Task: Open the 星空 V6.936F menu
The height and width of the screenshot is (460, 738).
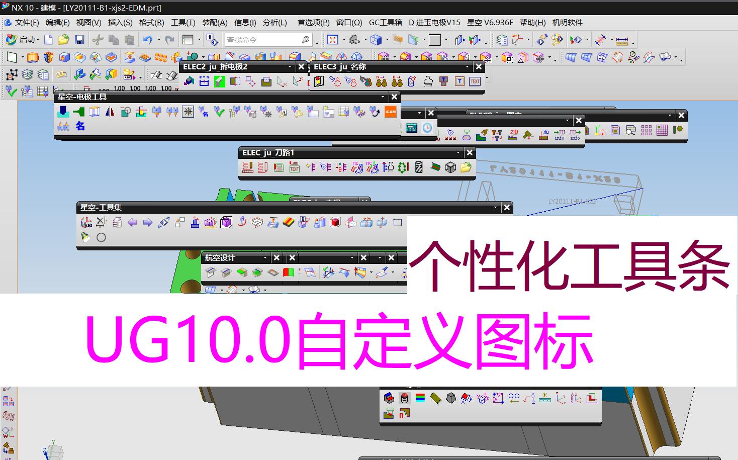Action: [x=490, y=23]
